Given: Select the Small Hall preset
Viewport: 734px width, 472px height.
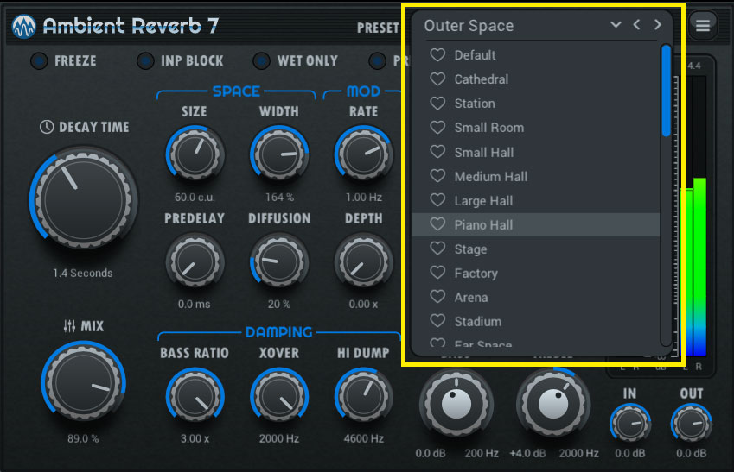Looking at the screenshot, I should [x=535, y=152].
